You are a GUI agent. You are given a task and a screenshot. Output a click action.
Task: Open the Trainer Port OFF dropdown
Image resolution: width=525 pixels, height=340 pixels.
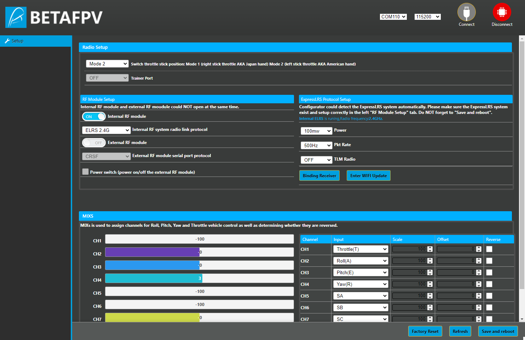coord(107,78)
